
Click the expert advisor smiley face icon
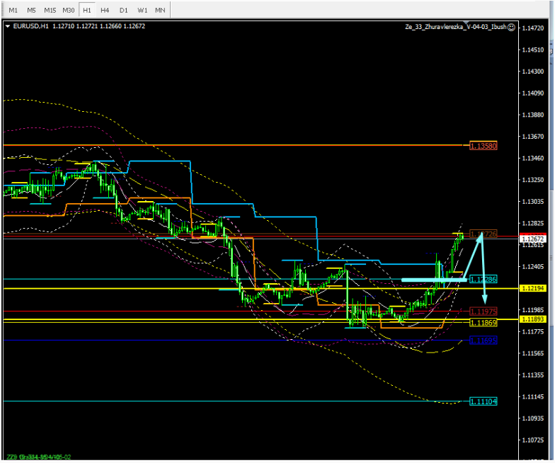click(511, 27)
